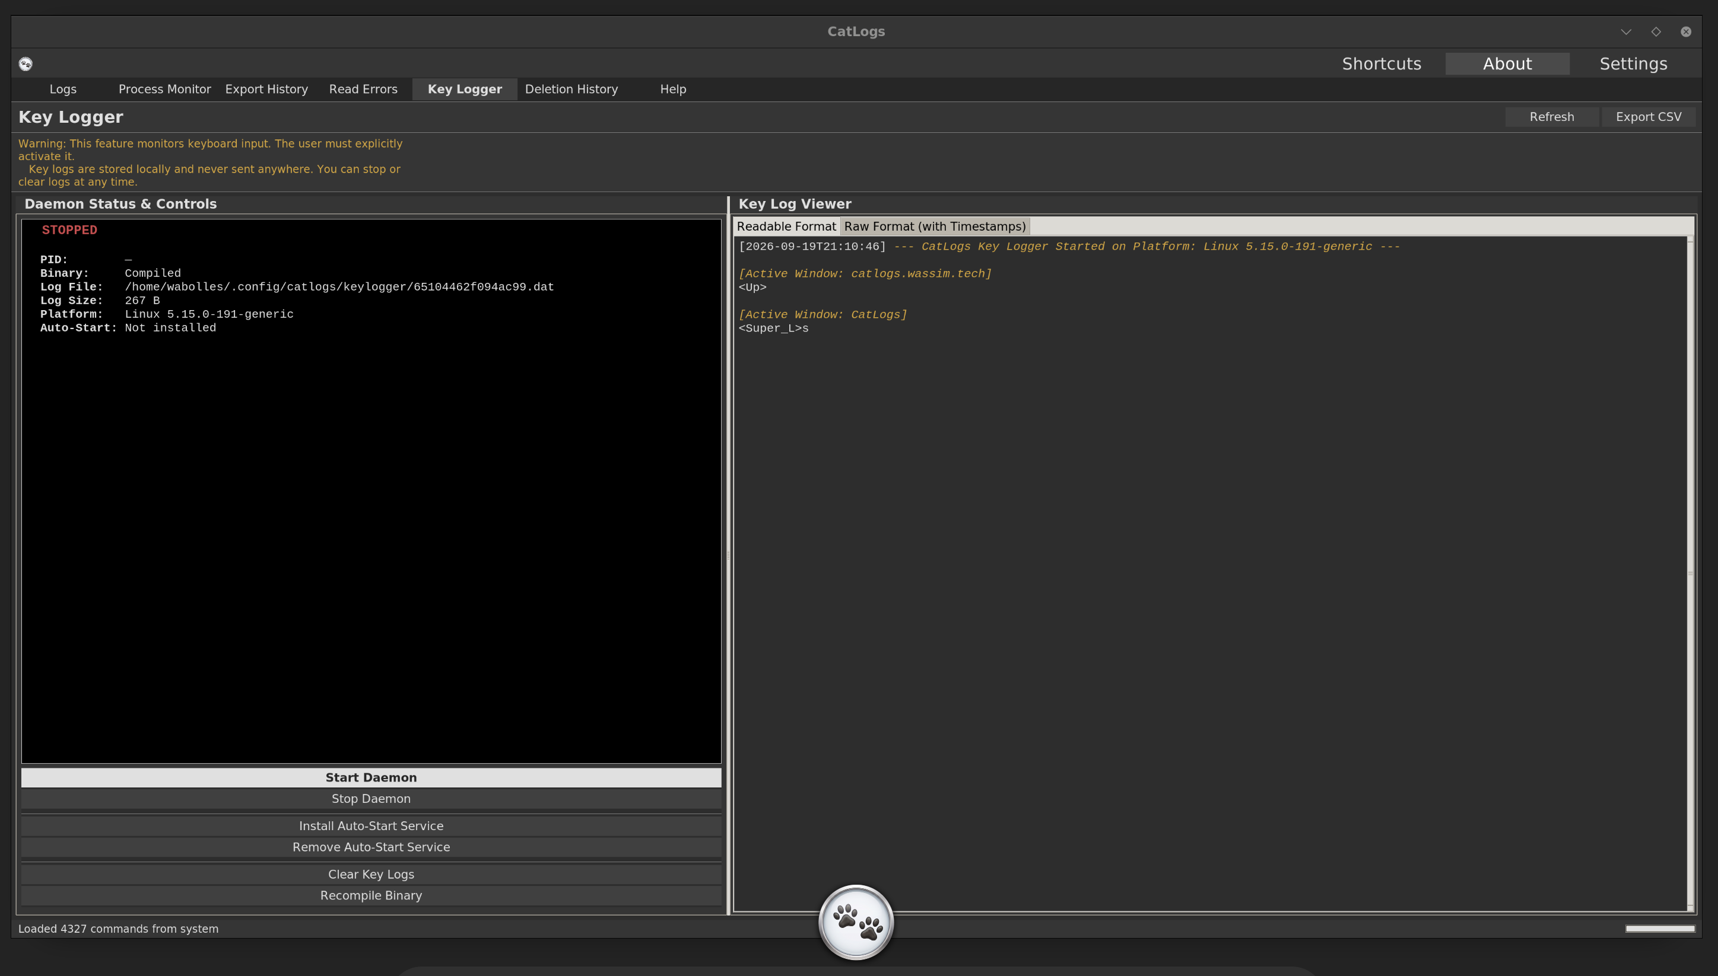Click the About button
The height and width of the screenshot is (976, 1718).
(x=1507, y=63)
